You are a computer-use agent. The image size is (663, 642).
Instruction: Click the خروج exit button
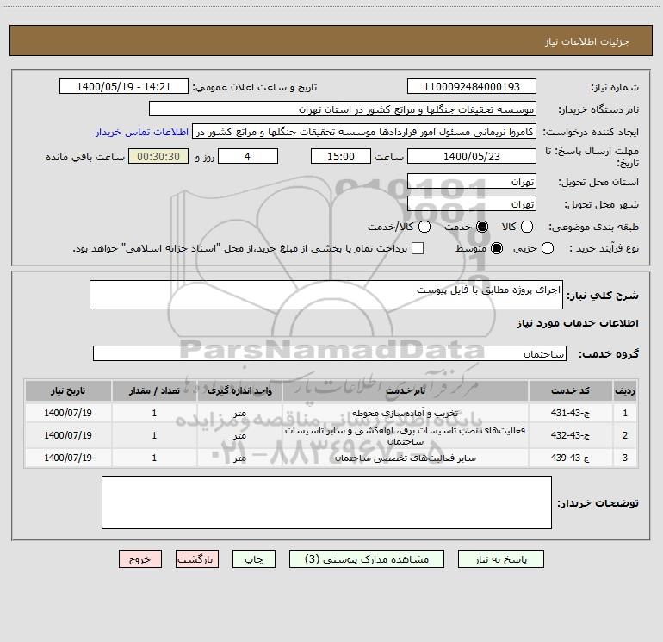tap(140, 559)
